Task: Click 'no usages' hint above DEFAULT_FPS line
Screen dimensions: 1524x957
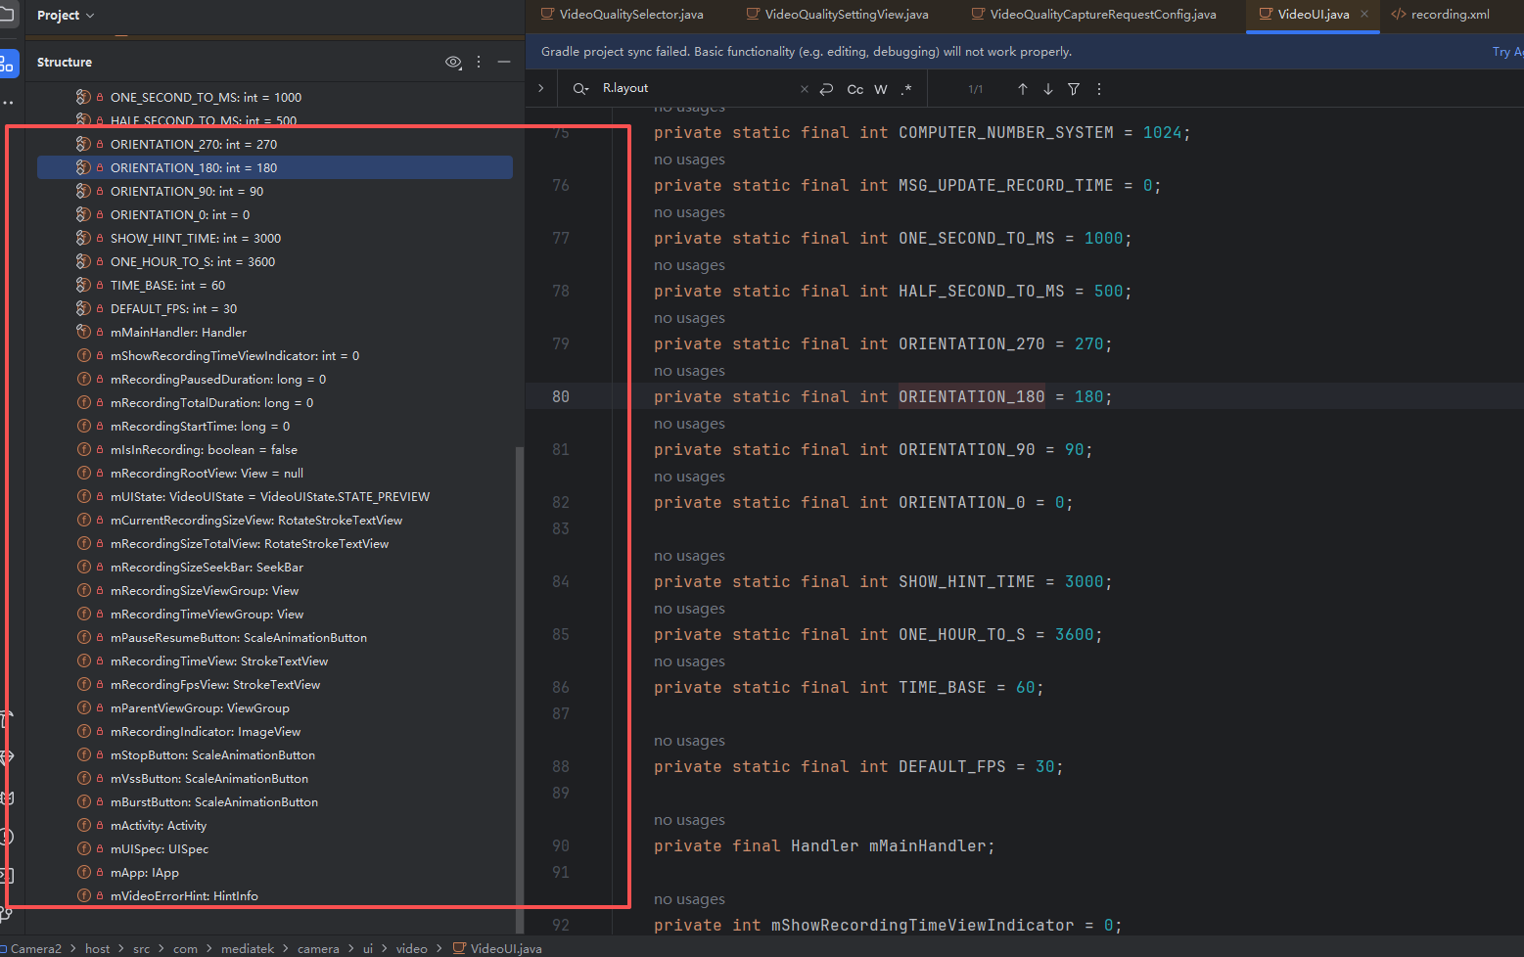Action: (x=689, y=741)
